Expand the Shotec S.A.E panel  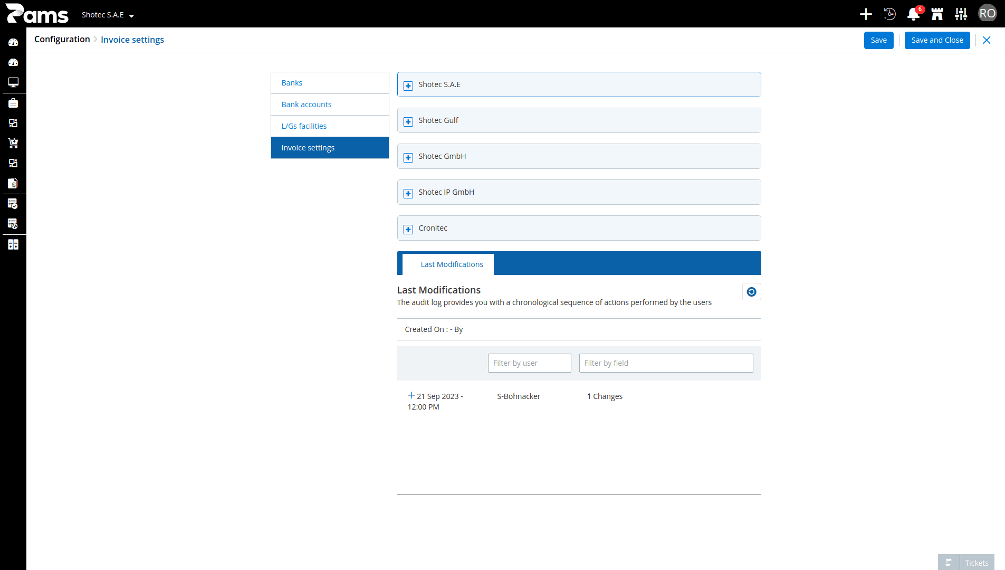pyautogui.click(x=408, y=85)
